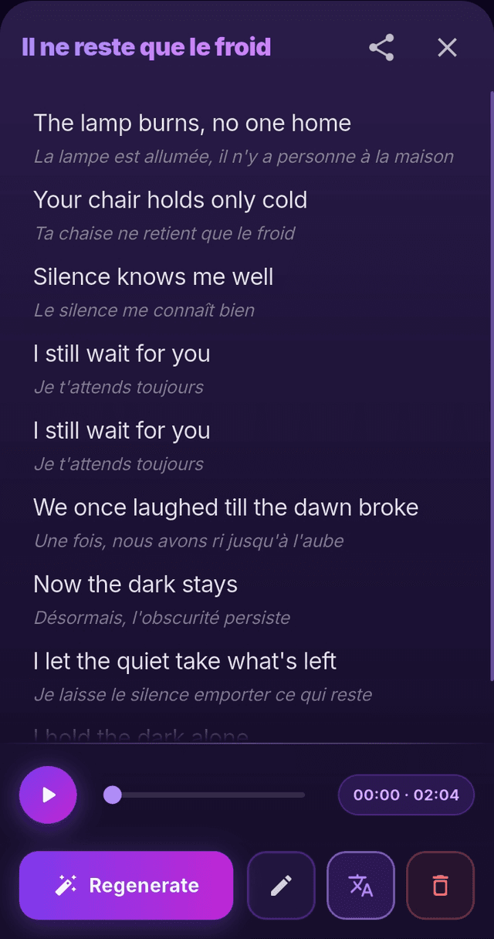Click the translation "Le silence me connaît bien"
This screenshot has width=494, height=939.
[144, 310]
